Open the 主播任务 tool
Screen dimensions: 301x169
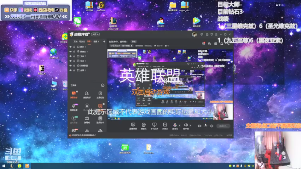point(100,95)
